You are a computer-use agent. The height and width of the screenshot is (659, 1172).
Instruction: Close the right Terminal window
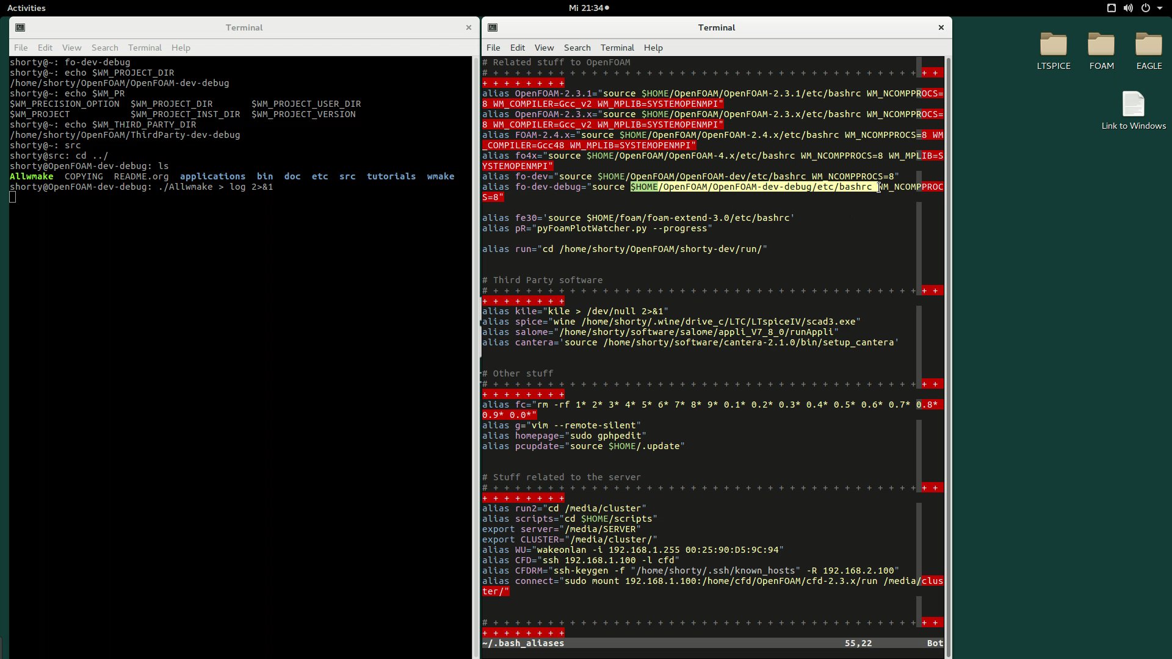941,27
